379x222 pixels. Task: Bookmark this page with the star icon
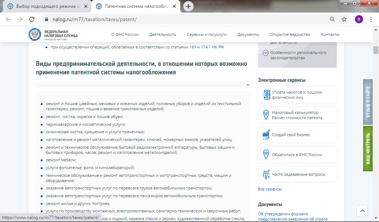pyautogui.click(x=344, y=19)
